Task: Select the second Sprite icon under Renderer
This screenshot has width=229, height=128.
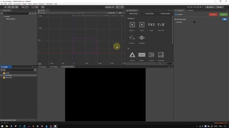Action: click(142, 25)
